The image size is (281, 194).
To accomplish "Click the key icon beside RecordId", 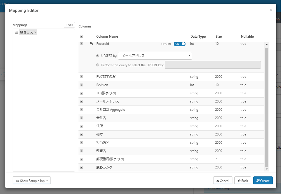I will (x=91, y=43).
